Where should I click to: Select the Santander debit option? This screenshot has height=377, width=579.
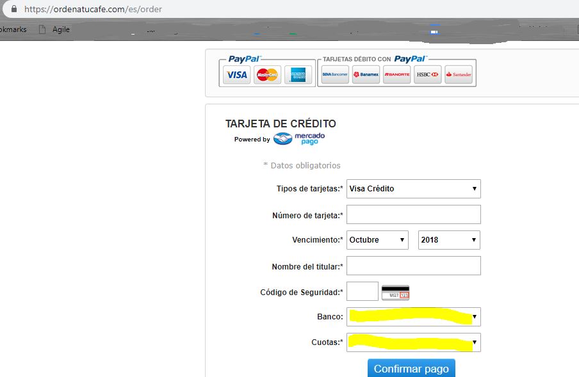(459, 74)
